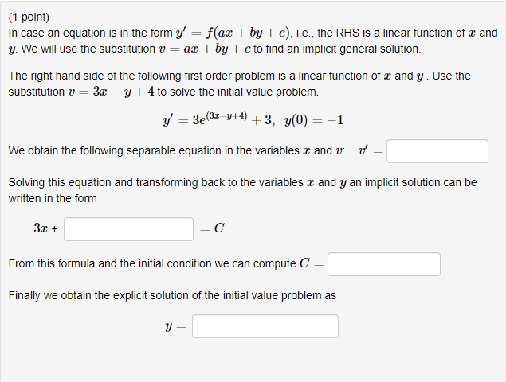The height and width of the screenshot is (382, 506).
Task: Click the 'y =' label before final field
Action: 175,326
